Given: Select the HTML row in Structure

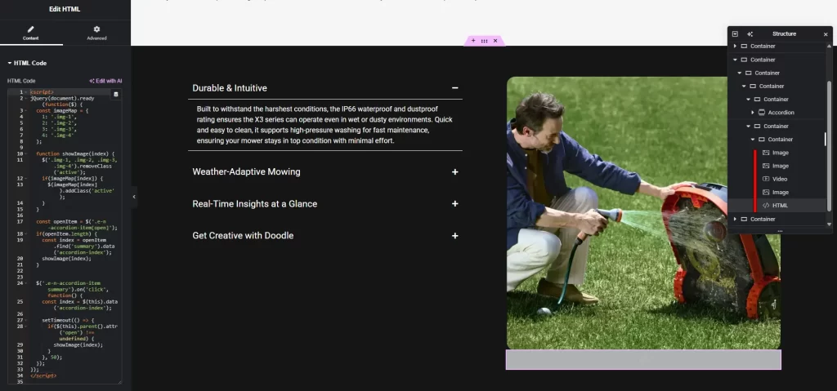Looking at the screenshot, I should coord(777,206).
